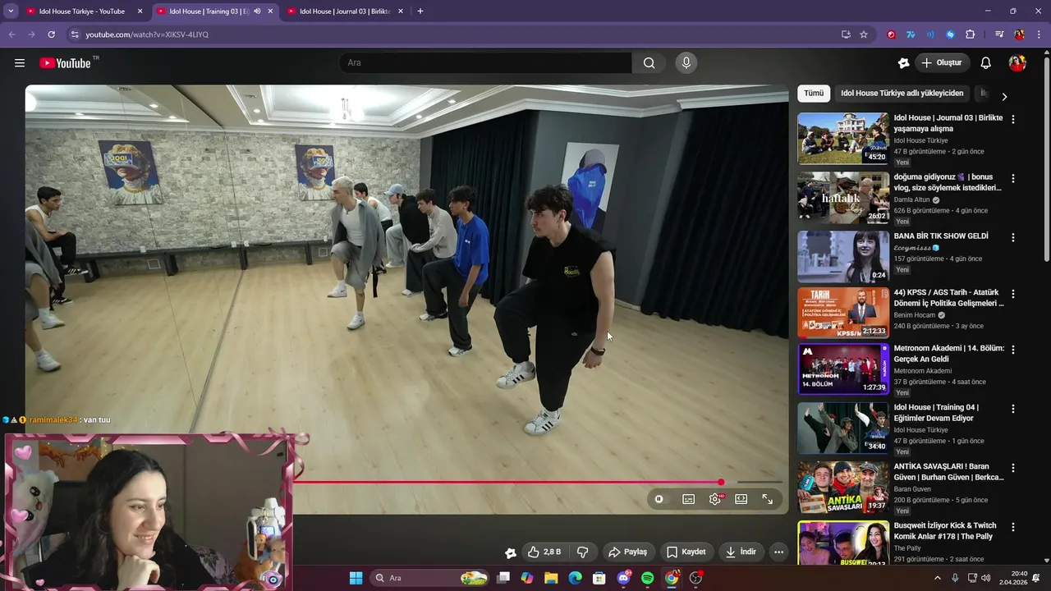Open the doğuma gidiyoruz bonus vlog title
Image resolution: width=1051 pixels, height=591 pixels.
(948, 182)
